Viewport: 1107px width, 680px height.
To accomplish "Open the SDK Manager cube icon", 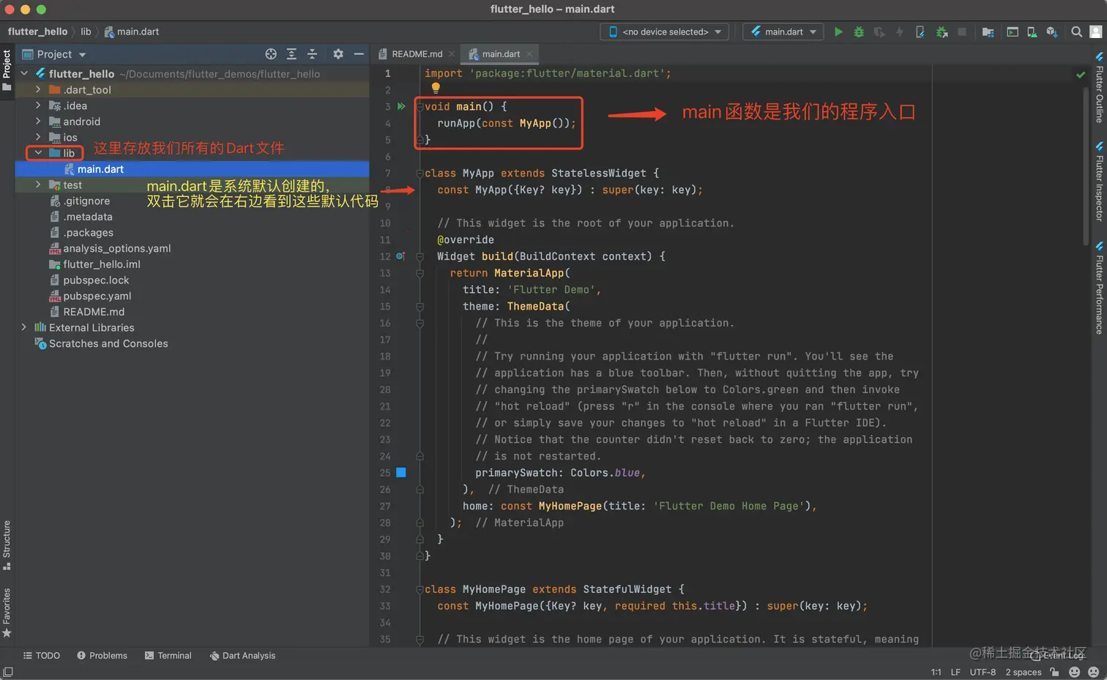I will (x=1051, y=31).
